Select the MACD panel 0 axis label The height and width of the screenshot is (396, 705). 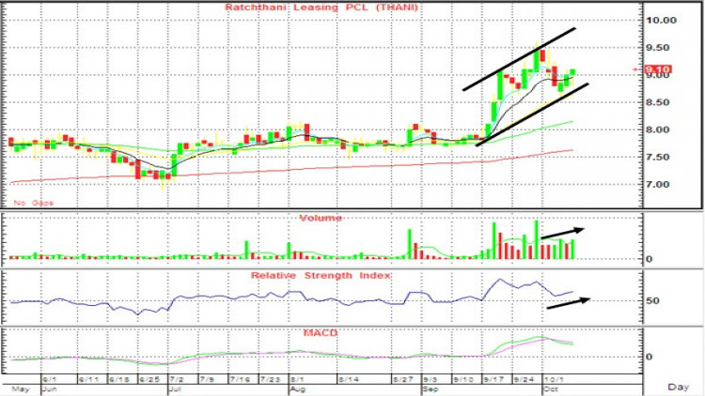click(x=649, y=357)
